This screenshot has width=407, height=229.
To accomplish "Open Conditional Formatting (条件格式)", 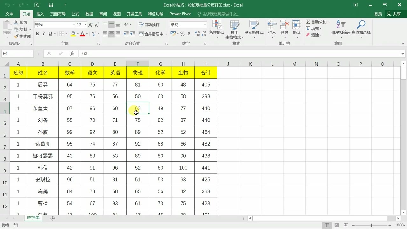I will point(217,29).
